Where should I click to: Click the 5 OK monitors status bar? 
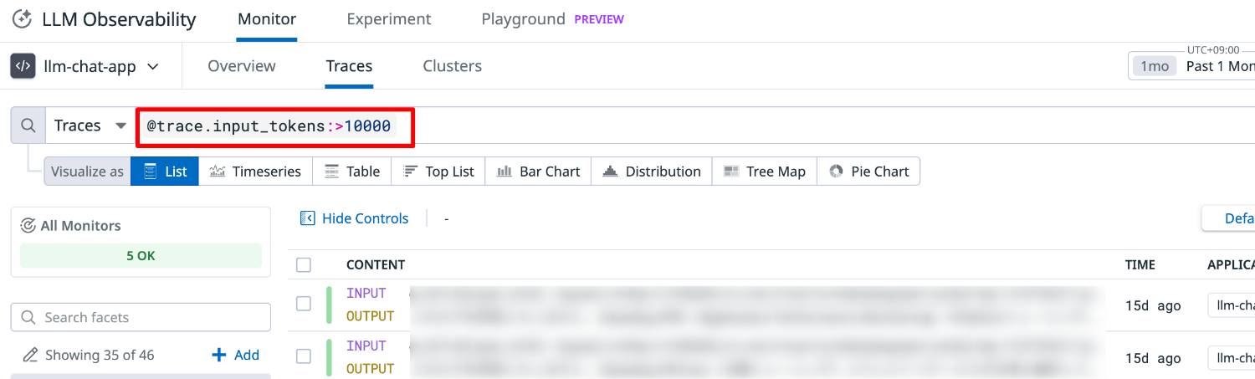tap(141, 256)
